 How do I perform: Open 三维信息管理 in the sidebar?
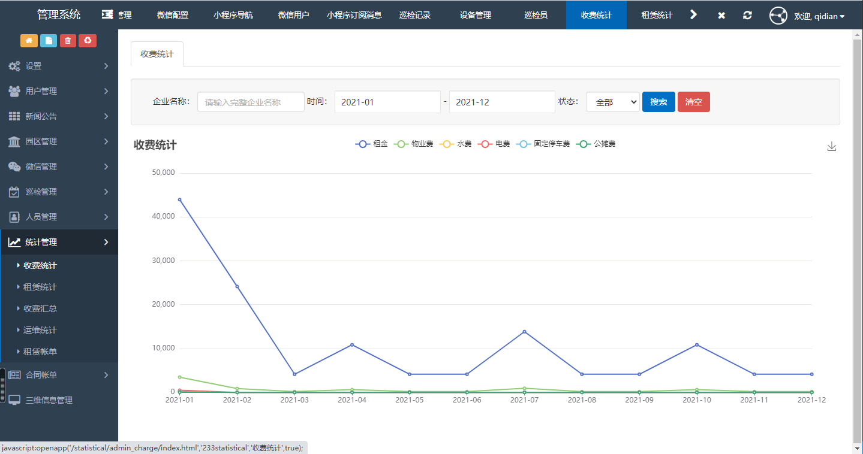click(x=59, y=400)
